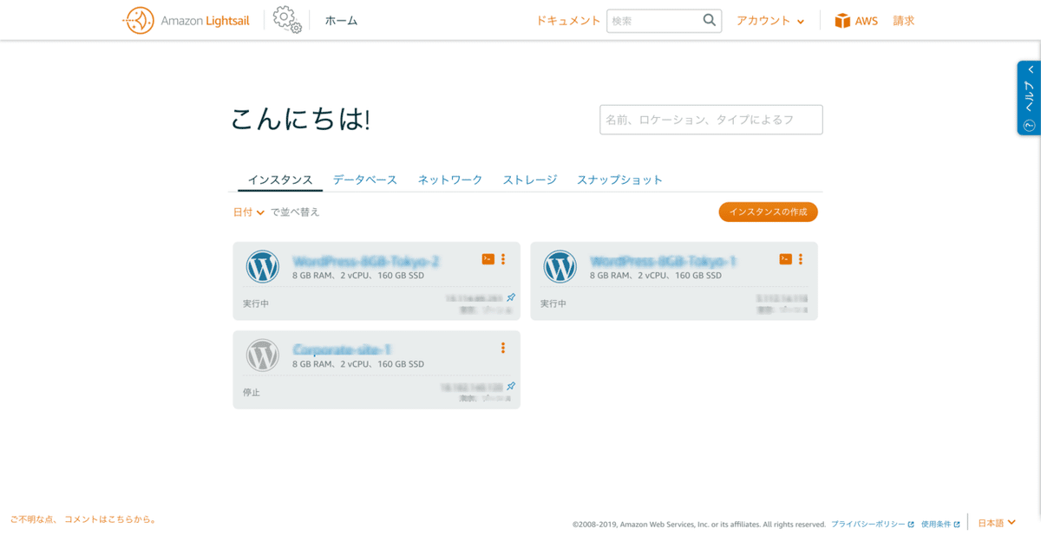This screenshot has height=535, width=1041.
Task: Click the インスタンスの作成 button
Action: pyautogui.click(x=768, y=212)
